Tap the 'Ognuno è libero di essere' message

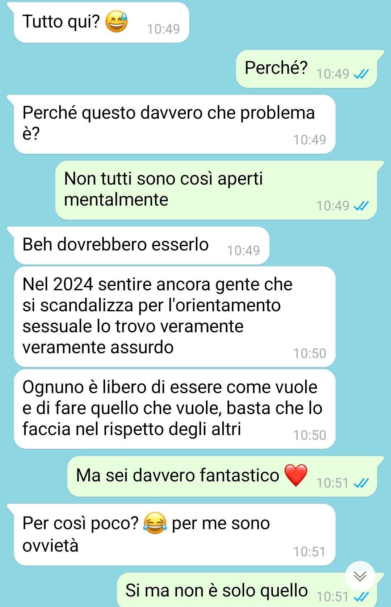click(175, 409)
